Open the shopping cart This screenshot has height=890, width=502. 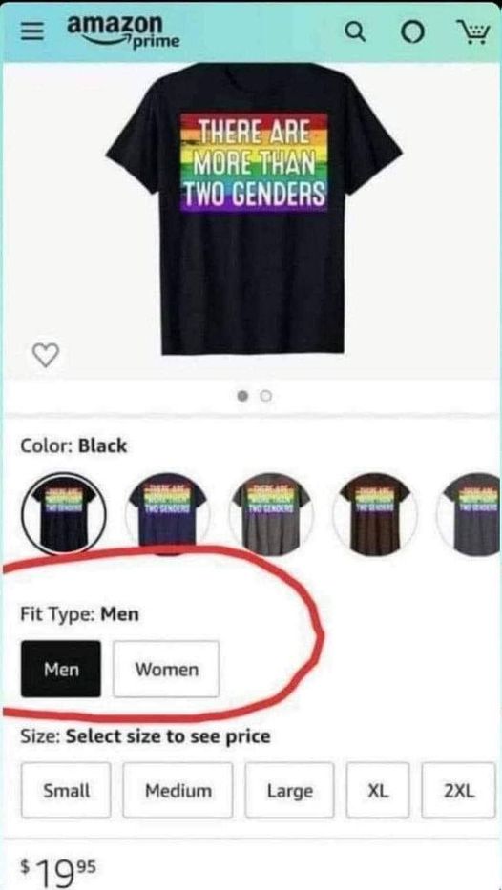(473, 33)
